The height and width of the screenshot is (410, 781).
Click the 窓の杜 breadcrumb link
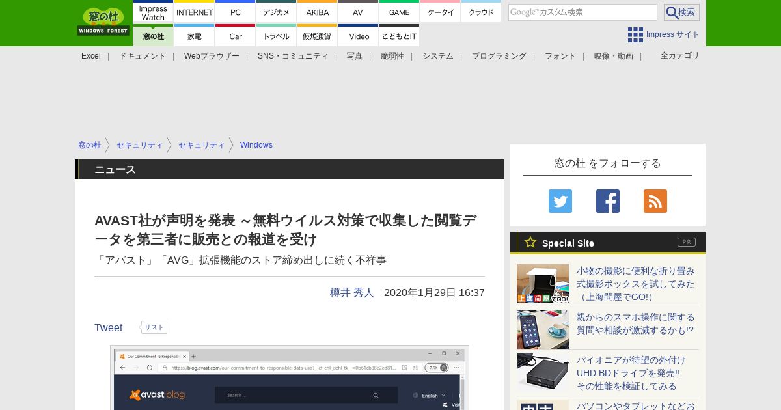(x=90, y=145)
